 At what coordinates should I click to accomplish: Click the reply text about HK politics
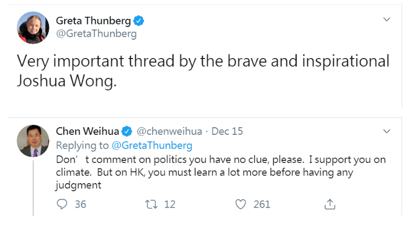[219, 172]
